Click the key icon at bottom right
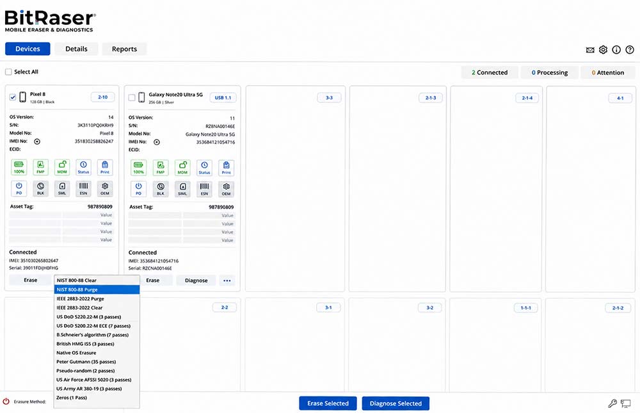This screenshot has height=413, width=640. (x=612, y=403)
